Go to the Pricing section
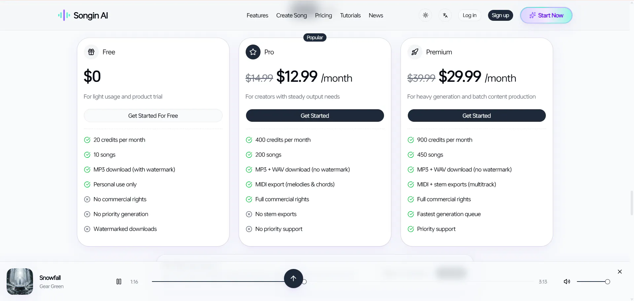This screenshot has width=634, height=301. coord(324,16)
